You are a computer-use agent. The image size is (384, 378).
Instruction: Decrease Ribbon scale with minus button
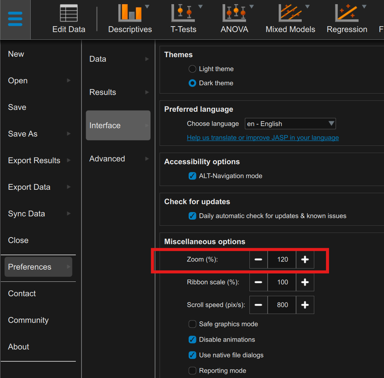click(259, 282)
